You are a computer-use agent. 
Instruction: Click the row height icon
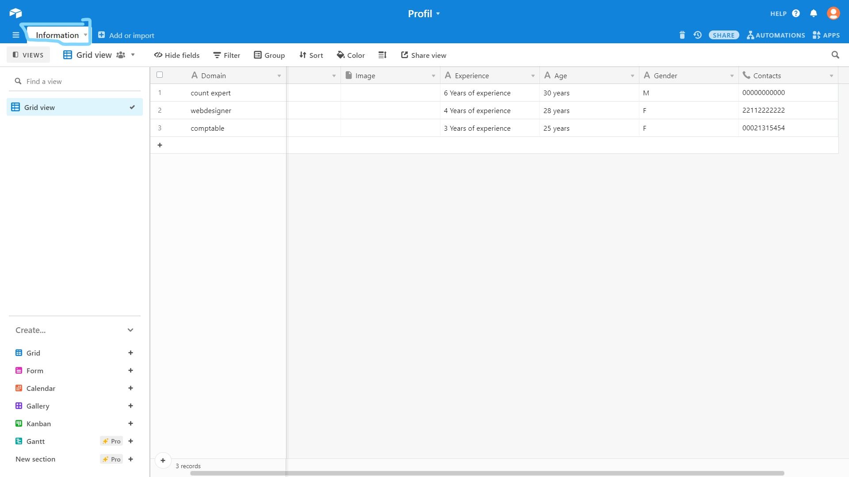[382, 55]
